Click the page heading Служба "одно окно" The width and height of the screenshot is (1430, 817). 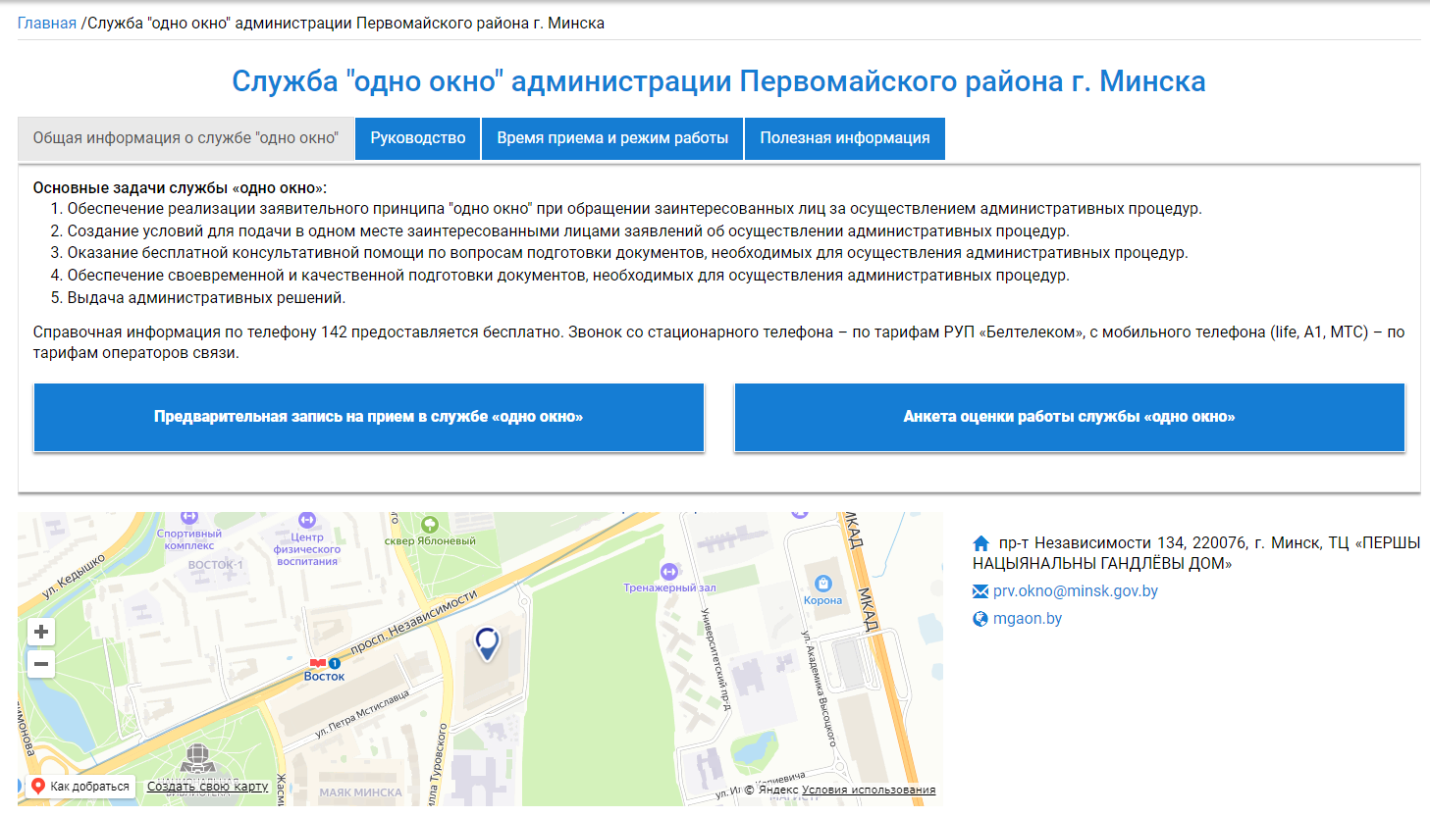click(x=718, y=80)
